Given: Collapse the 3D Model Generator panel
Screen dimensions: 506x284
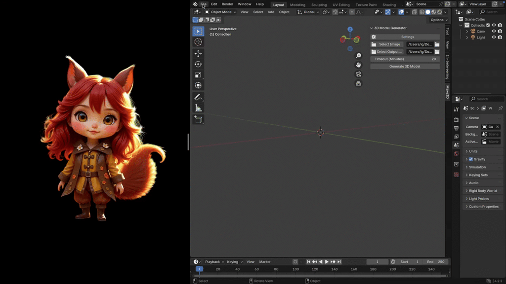Looking at the screenshot, I should (x=372, y=28).
